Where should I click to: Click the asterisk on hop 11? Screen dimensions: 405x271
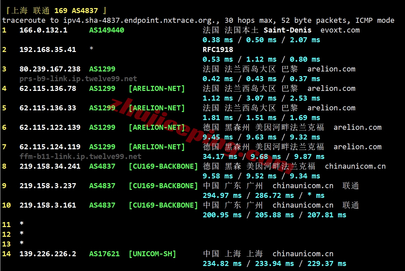[22, 224]
